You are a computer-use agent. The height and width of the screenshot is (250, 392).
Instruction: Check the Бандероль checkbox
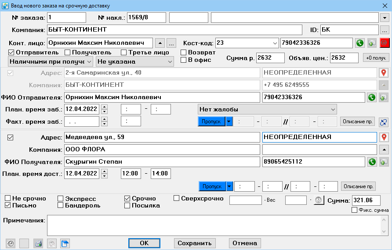[60, 205]
